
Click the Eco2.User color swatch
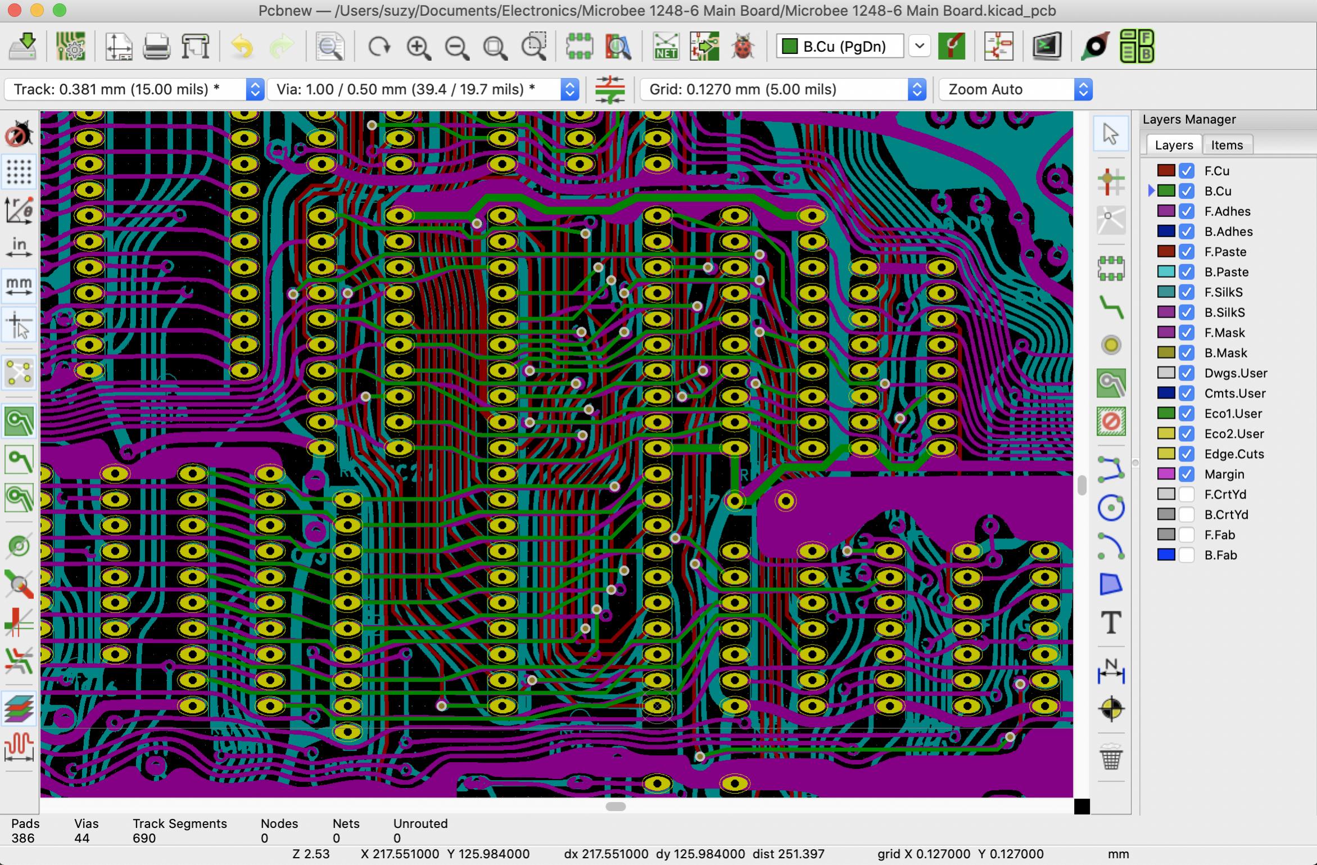pos(1166,434)
